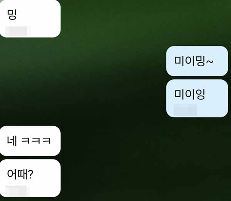The image size is (231, 201).
Task: Click the question mark in '어때?'
Action: (30, 174)
